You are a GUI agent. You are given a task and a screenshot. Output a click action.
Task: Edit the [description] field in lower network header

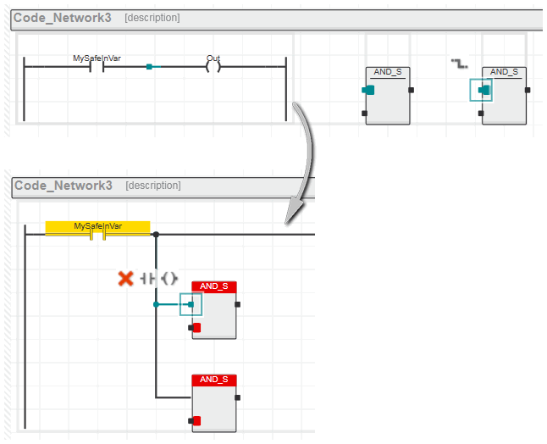tap(152, 186)
